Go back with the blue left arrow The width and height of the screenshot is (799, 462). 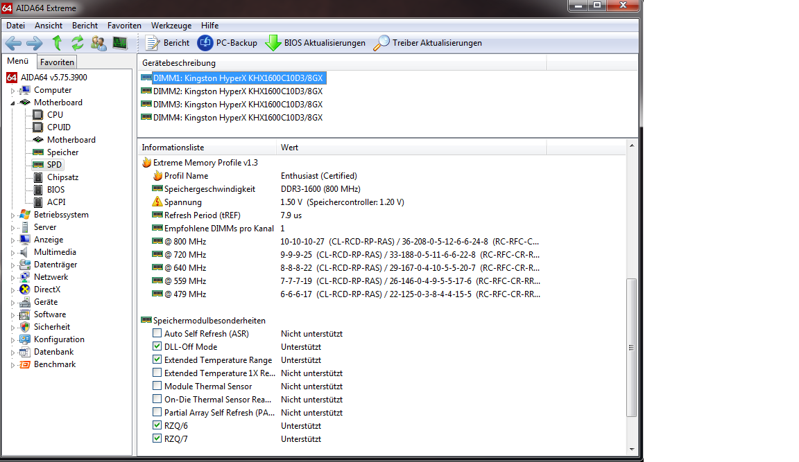coord(12,43)
